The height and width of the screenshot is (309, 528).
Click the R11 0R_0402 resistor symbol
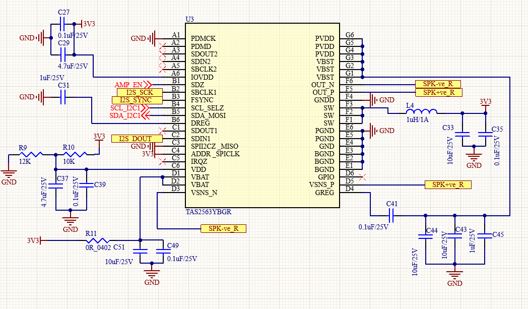pos(97,240)
